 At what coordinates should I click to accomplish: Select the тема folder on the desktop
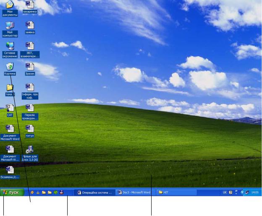(x=10, y=90)
